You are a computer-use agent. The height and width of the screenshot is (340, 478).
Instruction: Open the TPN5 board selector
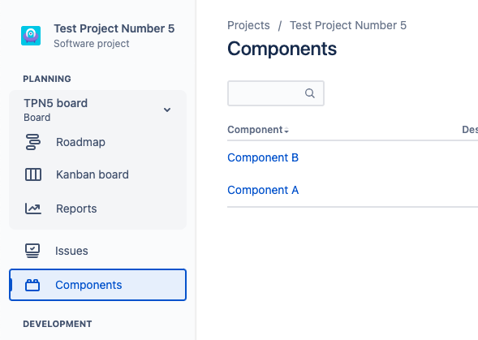click(97, 110)
